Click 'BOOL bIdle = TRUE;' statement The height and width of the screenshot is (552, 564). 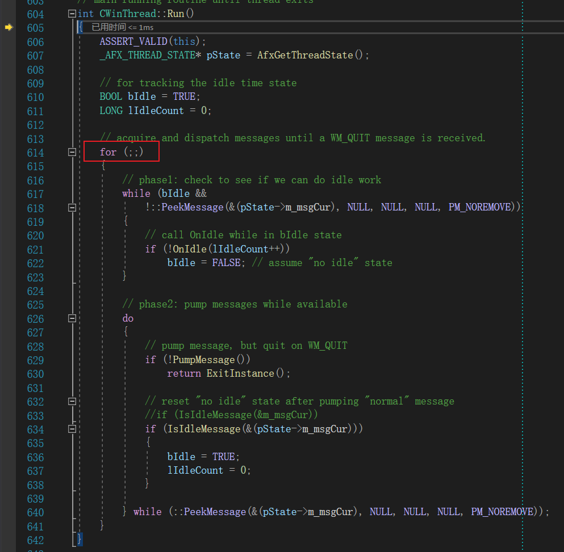[149, 96]
